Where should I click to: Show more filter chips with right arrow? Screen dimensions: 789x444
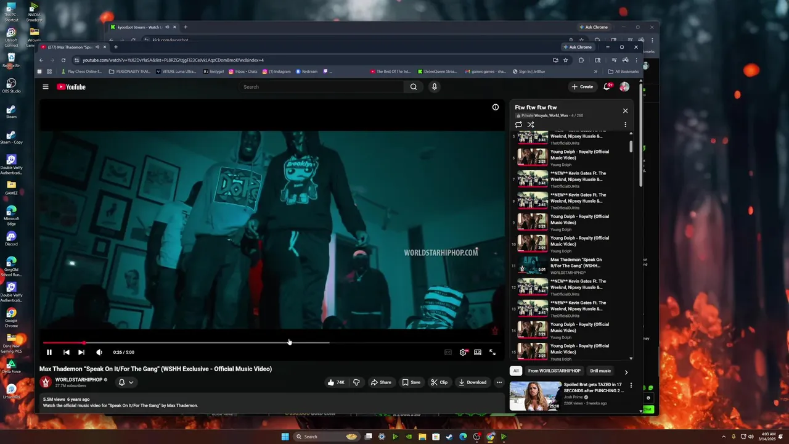tap(626, 372)
